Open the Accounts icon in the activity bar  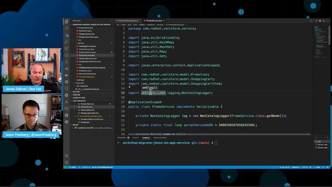pos(66,156)
